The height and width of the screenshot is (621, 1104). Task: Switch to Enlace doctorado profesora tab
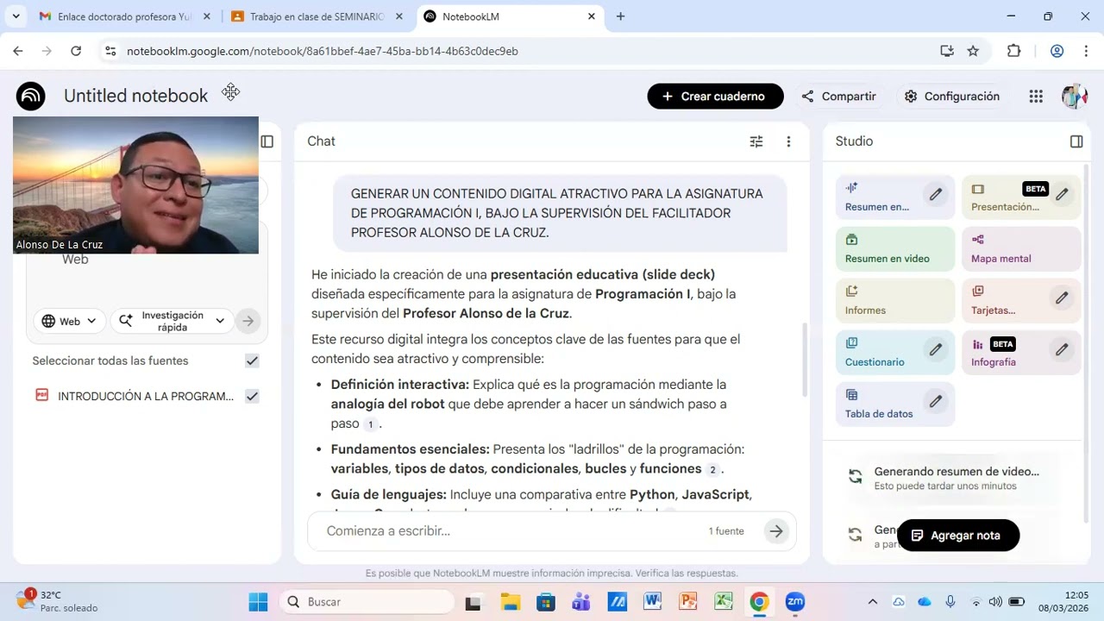(126, 16)
